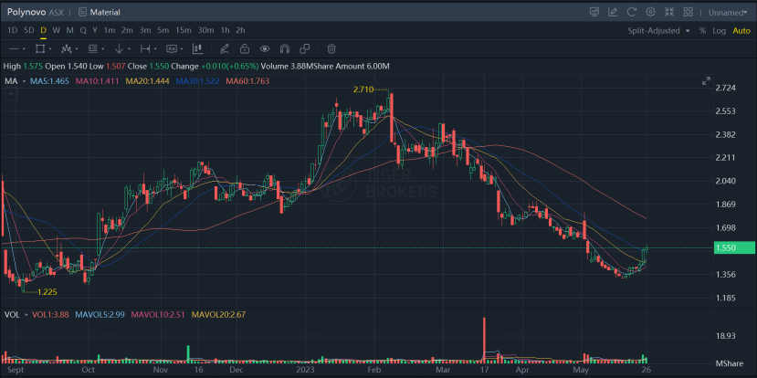Click the Material document icon
Screen dimensions: 757x378
click(x=82, y=12)
